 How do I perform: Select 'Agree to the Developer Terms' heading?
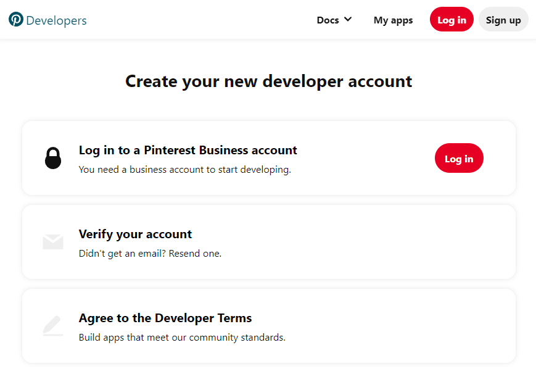165,318
